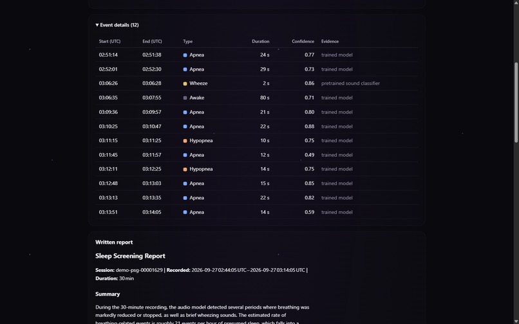
Task: Click the Written report heading
Action: tap(114, 242)
